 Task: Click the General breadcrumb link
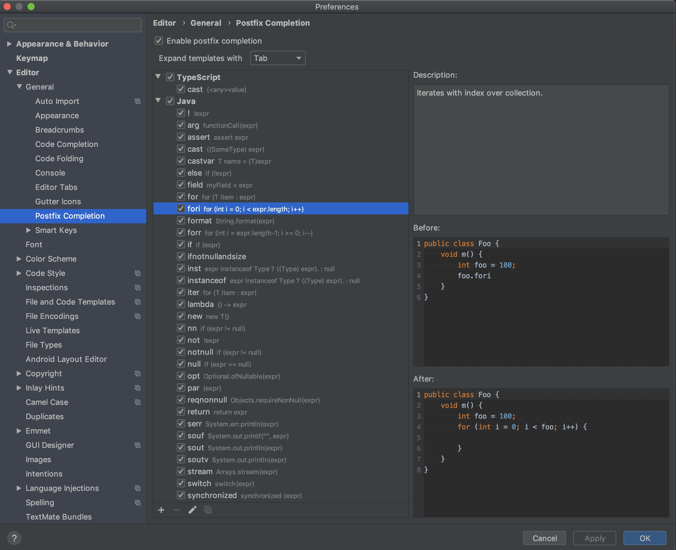point(206,23)
